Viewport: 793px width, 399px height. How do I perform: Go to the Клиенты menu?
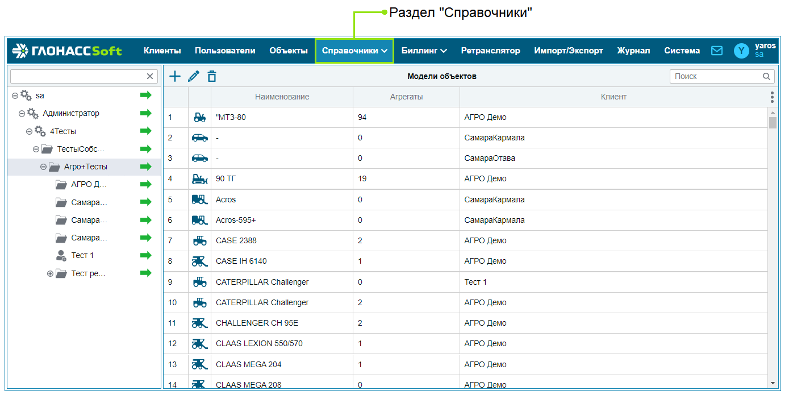tap(162, 51)
